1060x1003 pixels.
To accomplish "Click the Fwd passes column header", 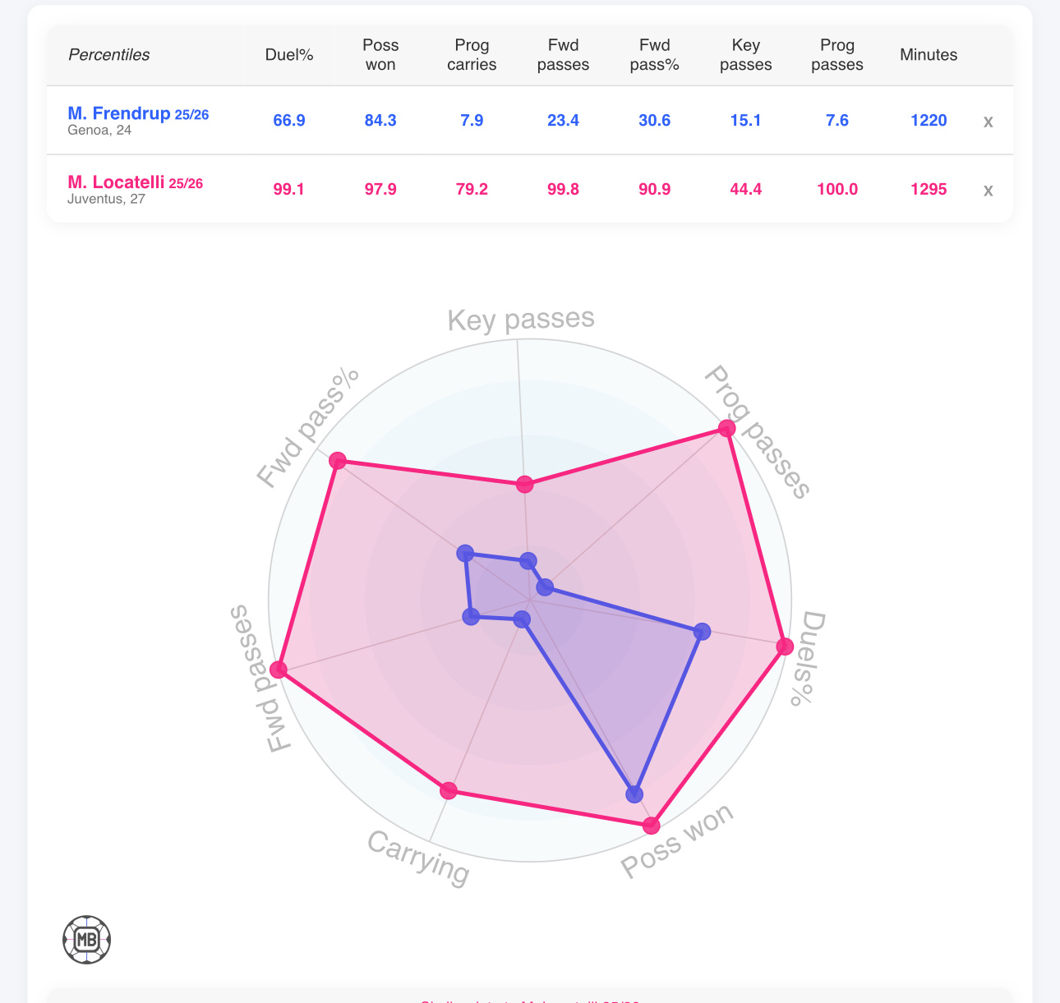I will coord(563,55).
